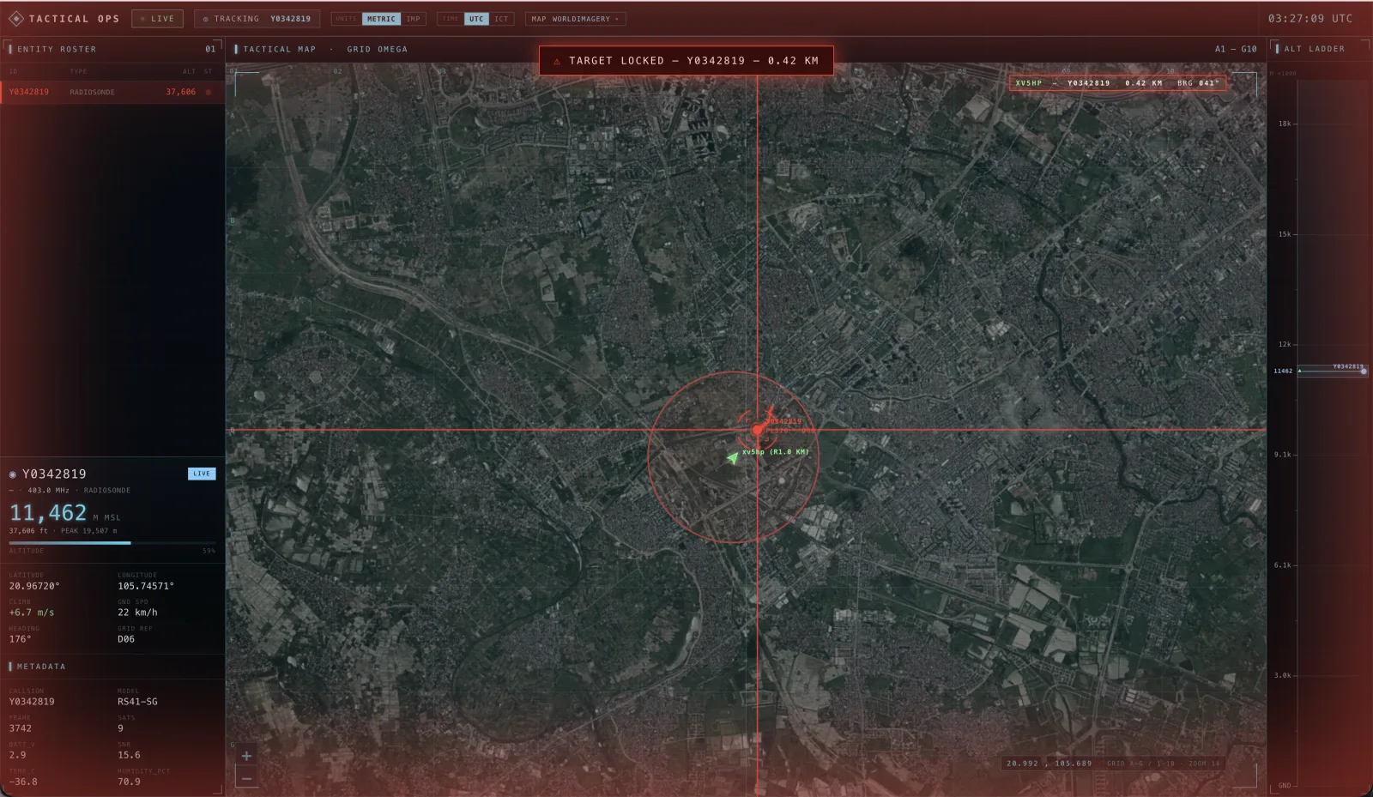
Task: Click the LIVE badge in the detail panel
Action: (202, 474)
